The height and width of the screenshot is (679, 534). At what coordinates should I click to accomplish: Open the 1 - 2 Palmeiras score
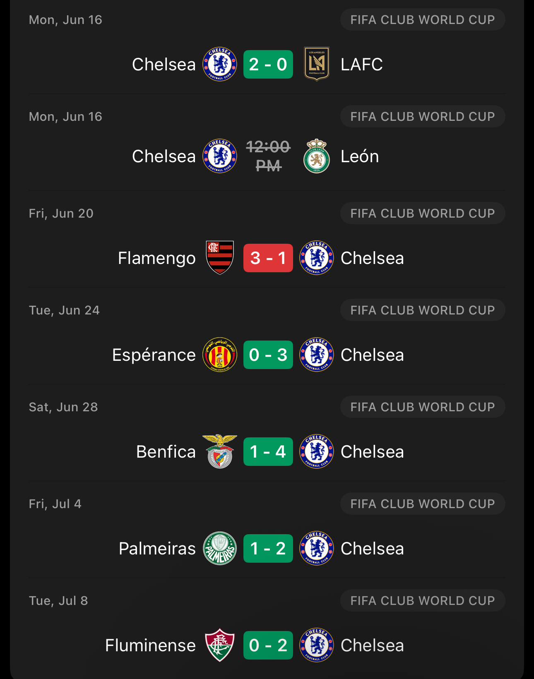coord(268,548)
